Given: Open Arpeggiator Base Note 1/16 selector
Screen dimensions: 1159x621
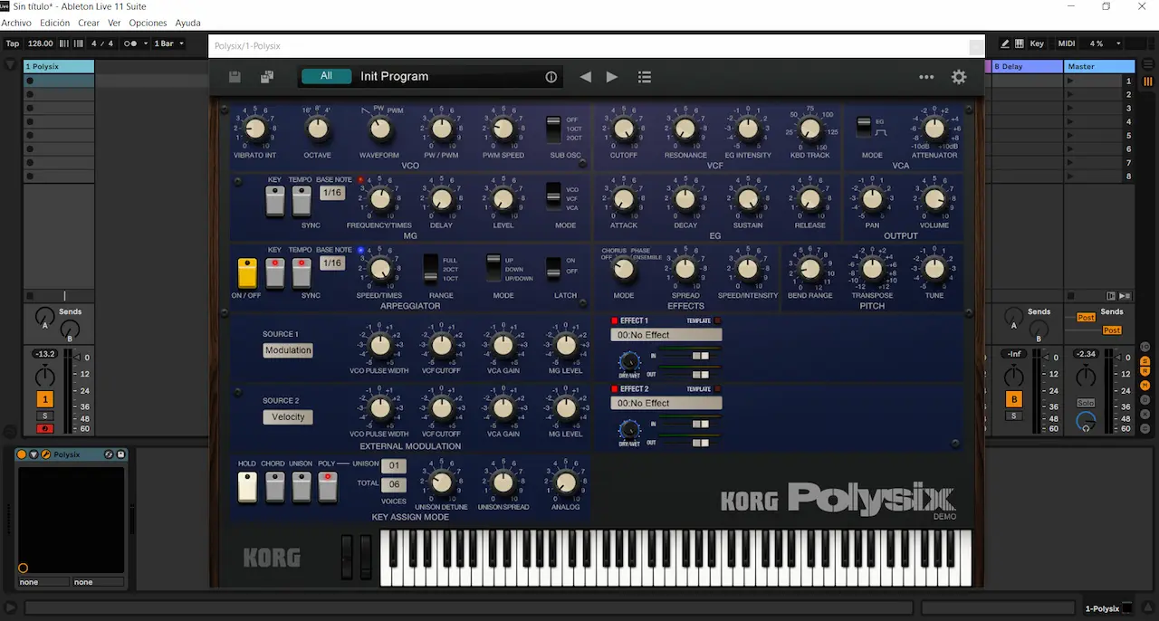Looking at the screenshot, I should (332, 263).
